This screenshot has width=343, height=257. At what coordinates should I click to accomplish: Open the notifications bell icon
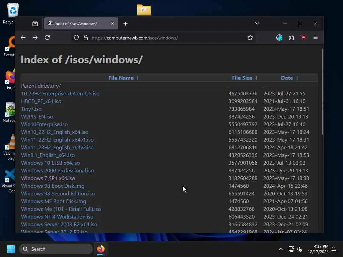[x=334, y=249]
